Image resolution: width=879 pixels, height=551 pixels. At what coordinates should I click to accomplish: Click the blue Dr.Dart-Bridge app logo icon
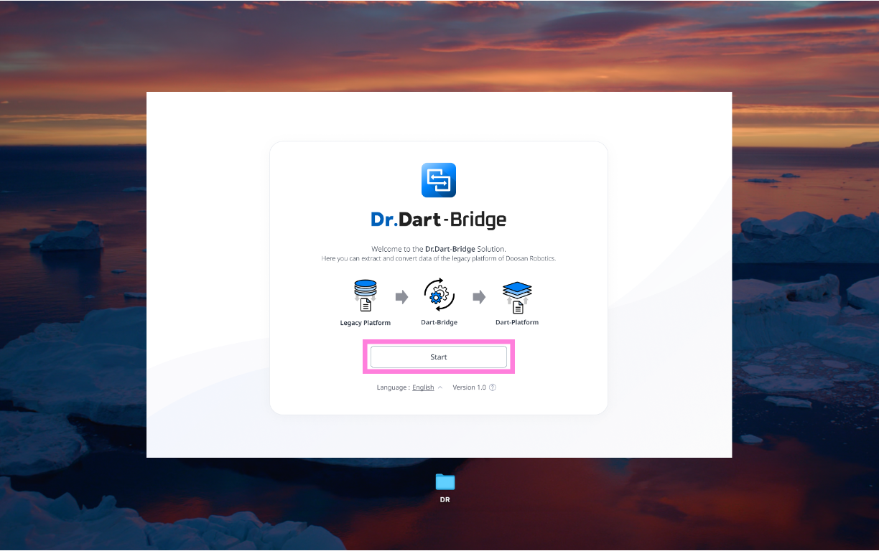click(438, 180)
